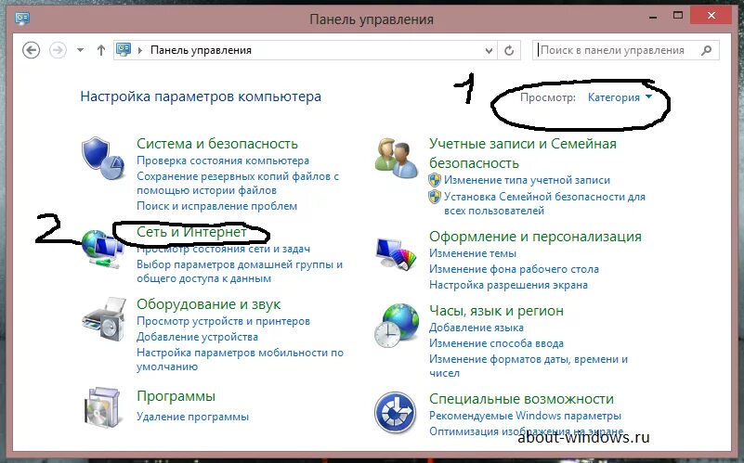Image resolution: width=744 pixels, height=463 pixels.
Task: Open Учетные записи и Семейная безопасность
Action: (523, 153)
